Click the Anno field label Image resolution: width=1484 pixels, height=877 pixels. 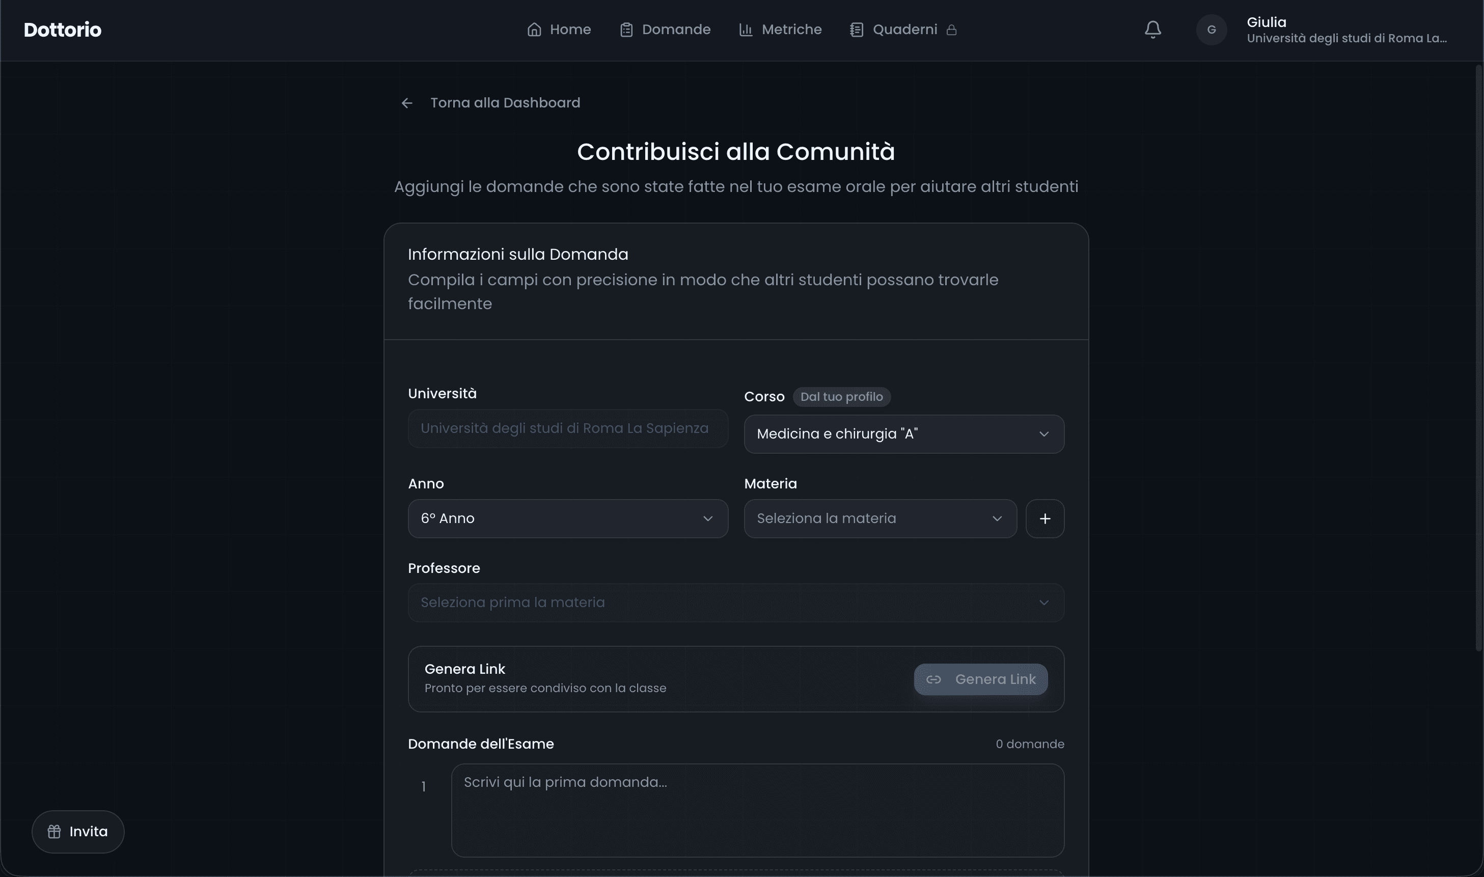pos(426,484)
